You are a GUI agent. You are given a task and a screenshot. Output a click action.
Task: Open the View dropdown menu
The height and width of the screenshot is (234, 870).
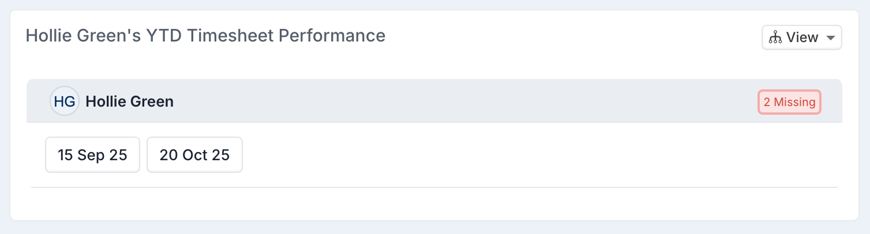(x=801, y=38)
